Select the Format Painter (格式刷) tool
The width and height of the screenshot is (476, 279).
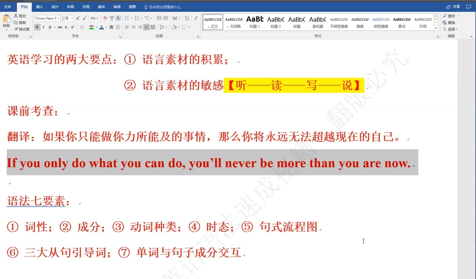(22, 29)
